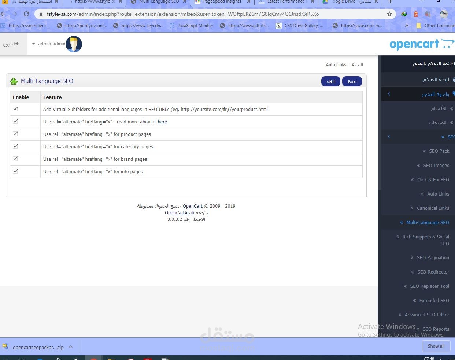Open the Other bookmarks folder
The height and width of the screenshot is (360, 455).
(436, 26)
